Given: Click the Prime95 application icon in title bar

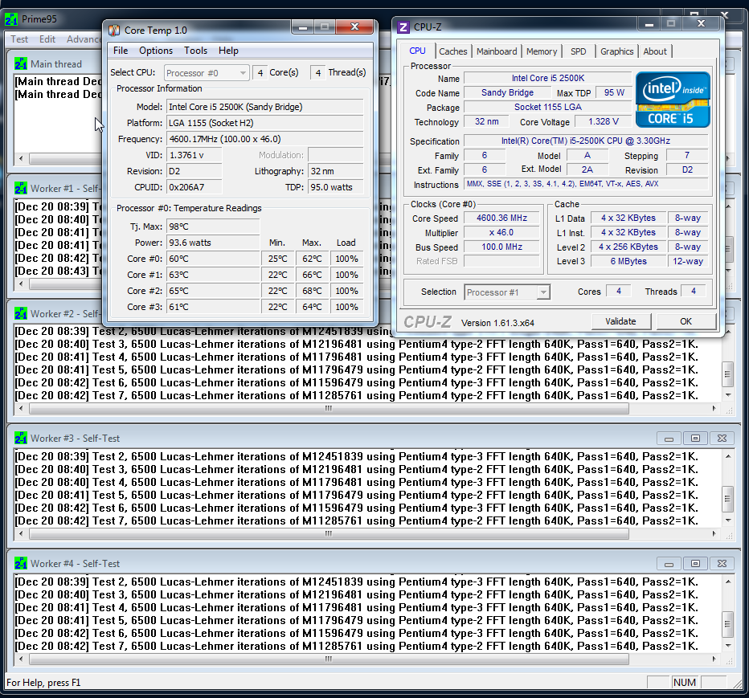Looking at the screenshot, I should (x=11, y=19).
